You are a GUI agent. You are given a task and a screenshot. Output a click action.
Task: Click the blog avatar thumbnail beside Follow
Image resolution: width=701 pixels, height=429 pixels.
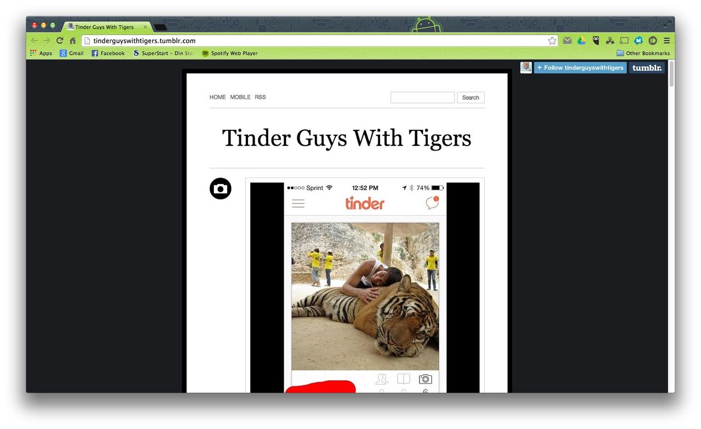click(526, 67)
